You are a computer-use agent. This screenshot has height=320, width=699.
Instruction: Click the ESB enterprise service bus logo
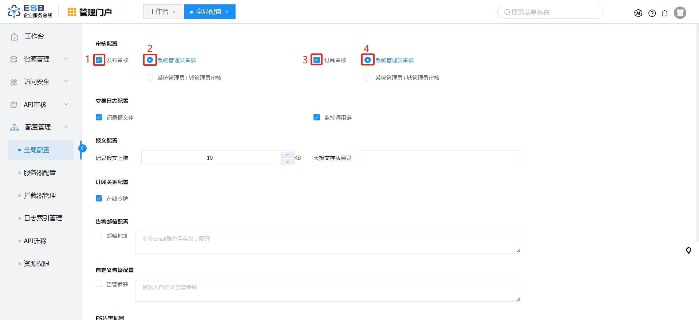point(30,11)
